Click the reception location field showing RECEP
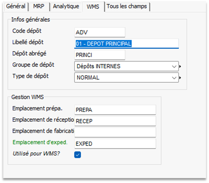Image resolution: width=209 pixels, height=183 pixels. coord(115,121)
